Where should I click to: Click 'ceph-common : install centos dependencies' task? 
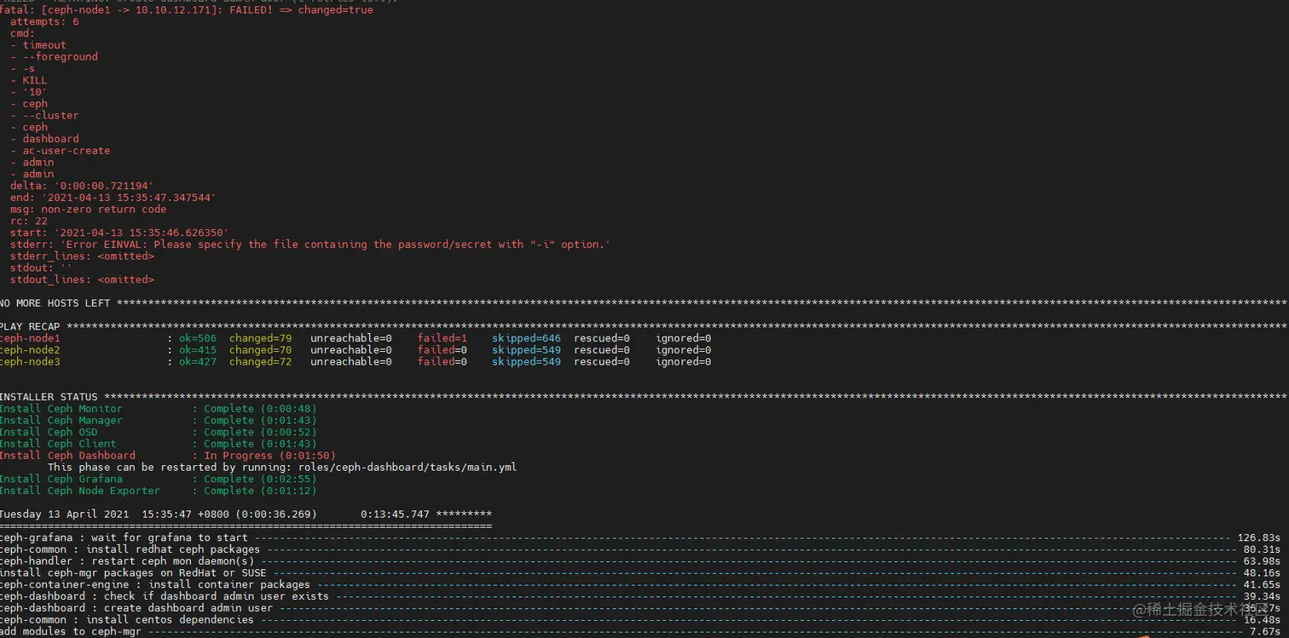coord(127,620)
